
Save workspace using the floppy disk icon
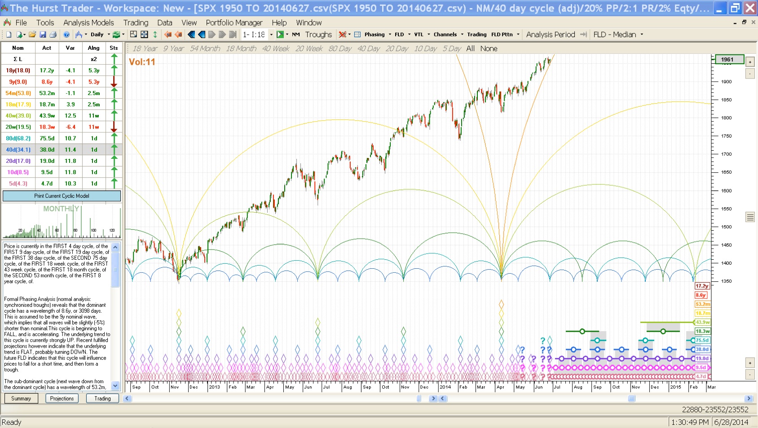[x=43, y=35]
